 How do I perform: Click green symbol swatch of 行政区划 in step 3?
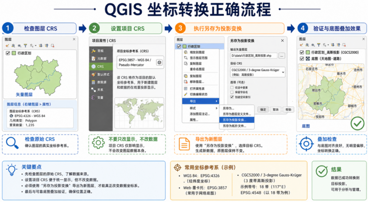click(184, 46)
